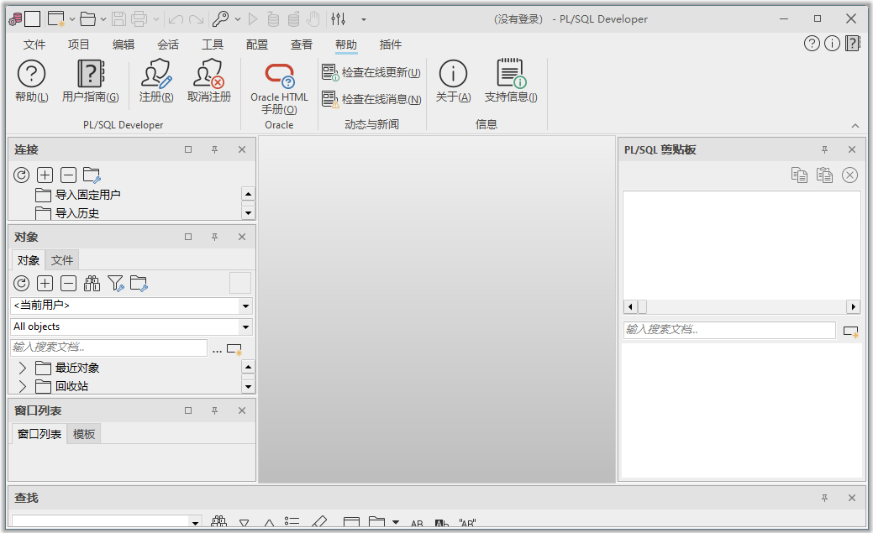Screen dimensions: 873x533
Task: Open 支持信息 support information
Action: [x=510, y=81]
